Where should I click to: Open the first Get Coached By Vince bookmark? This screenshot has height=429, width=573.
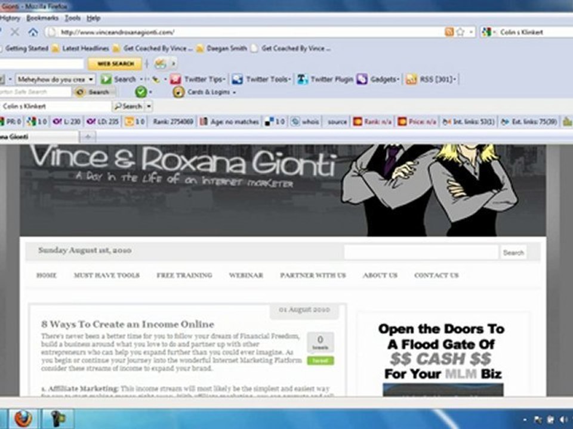[x=153, y=48]
